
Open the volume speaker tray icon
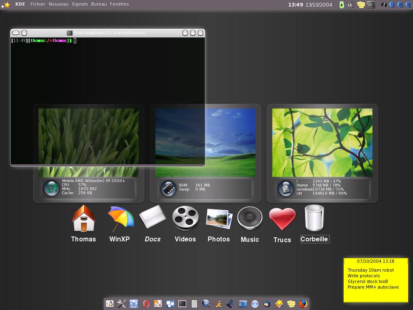point(350,5)
